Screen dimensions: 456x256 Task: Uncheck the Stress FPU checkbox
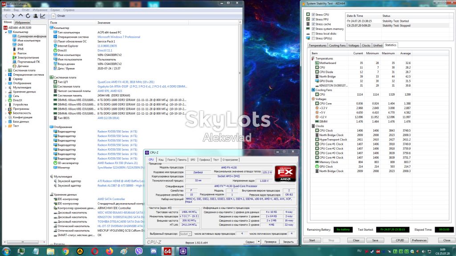click(x=313, y=19)
